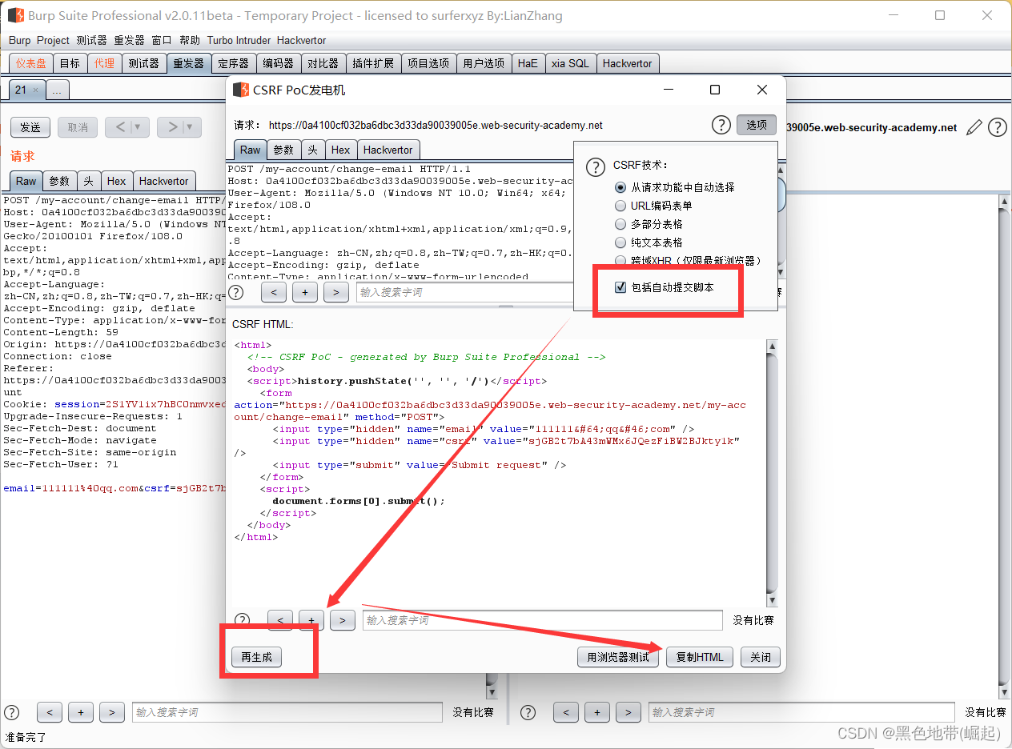Click the 复制HTML button
The width and height of the screenshot is (1012, 749).
700,657
